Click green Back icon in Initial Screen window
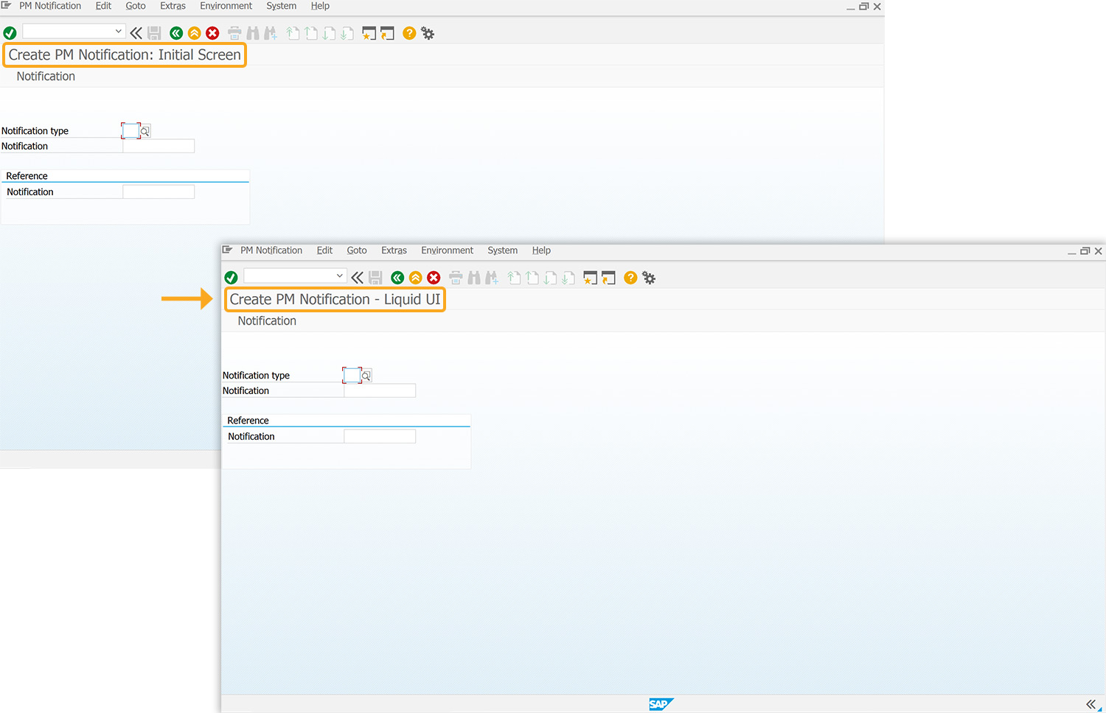 point(176,33)
